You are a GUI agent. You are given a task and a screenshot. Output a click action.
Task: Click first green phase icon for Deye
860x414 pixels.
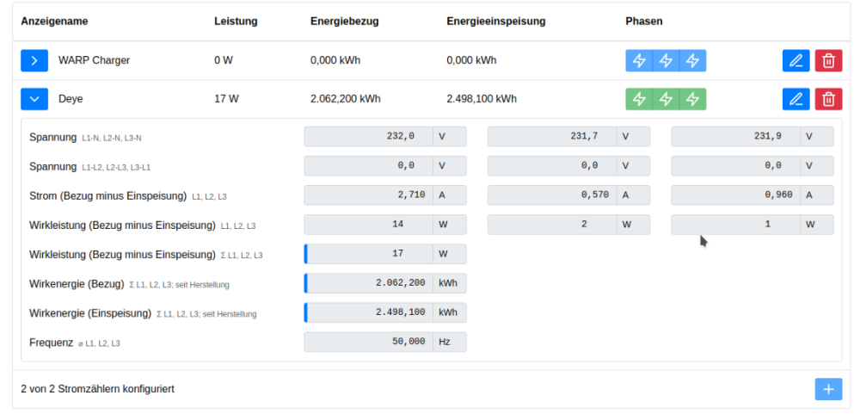tap(638, 99)
